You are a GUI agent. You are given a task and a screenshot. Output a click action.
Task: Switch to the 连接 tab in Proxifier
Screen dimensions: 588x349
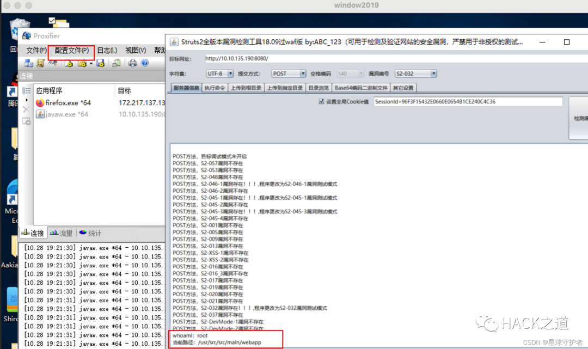pos(33,233)
